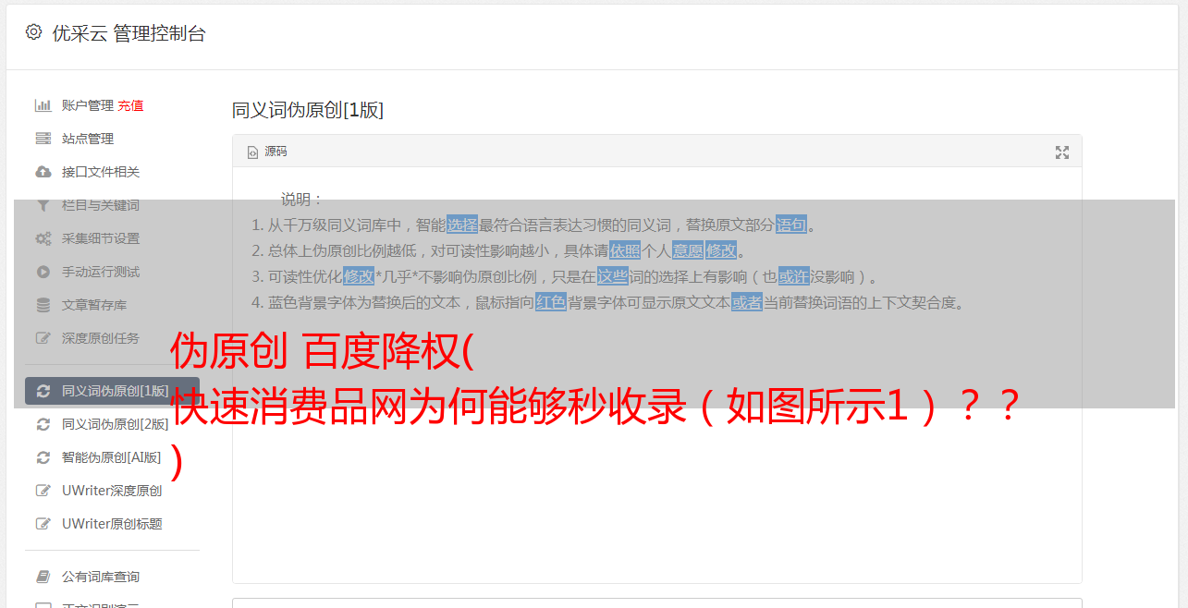Click the red 充值 link
Viewport: 1188px width, 608px height.
coord(130,105)
